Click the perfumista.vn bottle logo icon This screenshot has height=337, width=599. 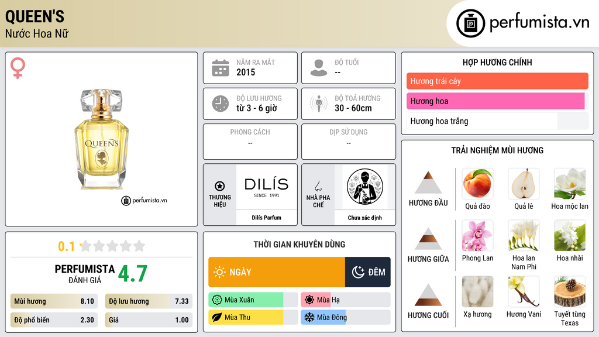click(470, 23)
